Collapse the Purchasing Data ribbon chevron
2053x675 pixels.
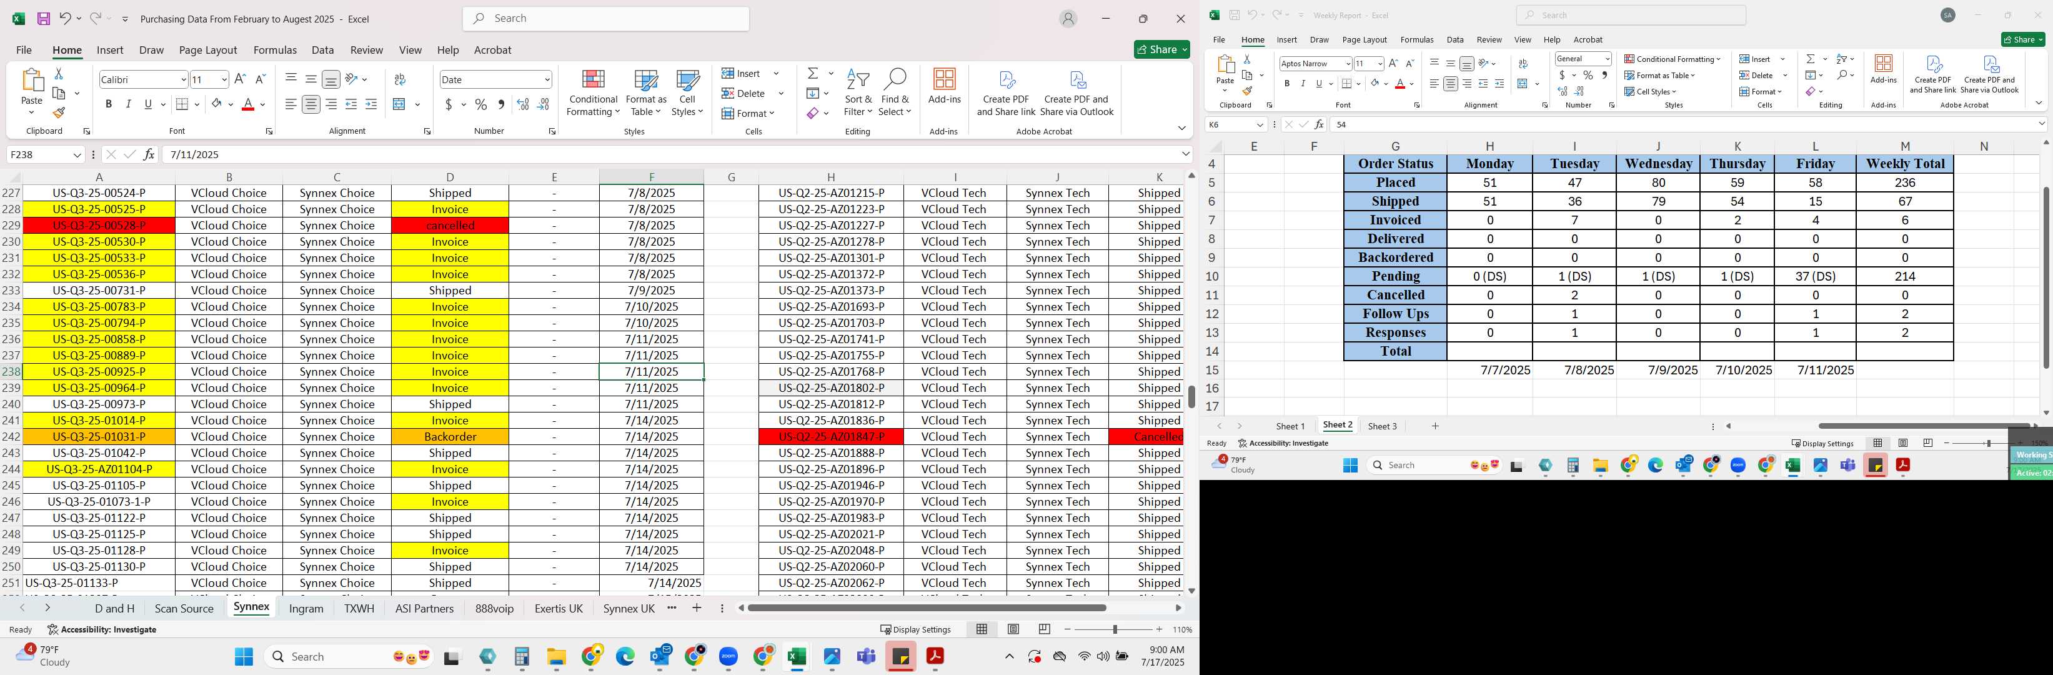click(1181, 128)
